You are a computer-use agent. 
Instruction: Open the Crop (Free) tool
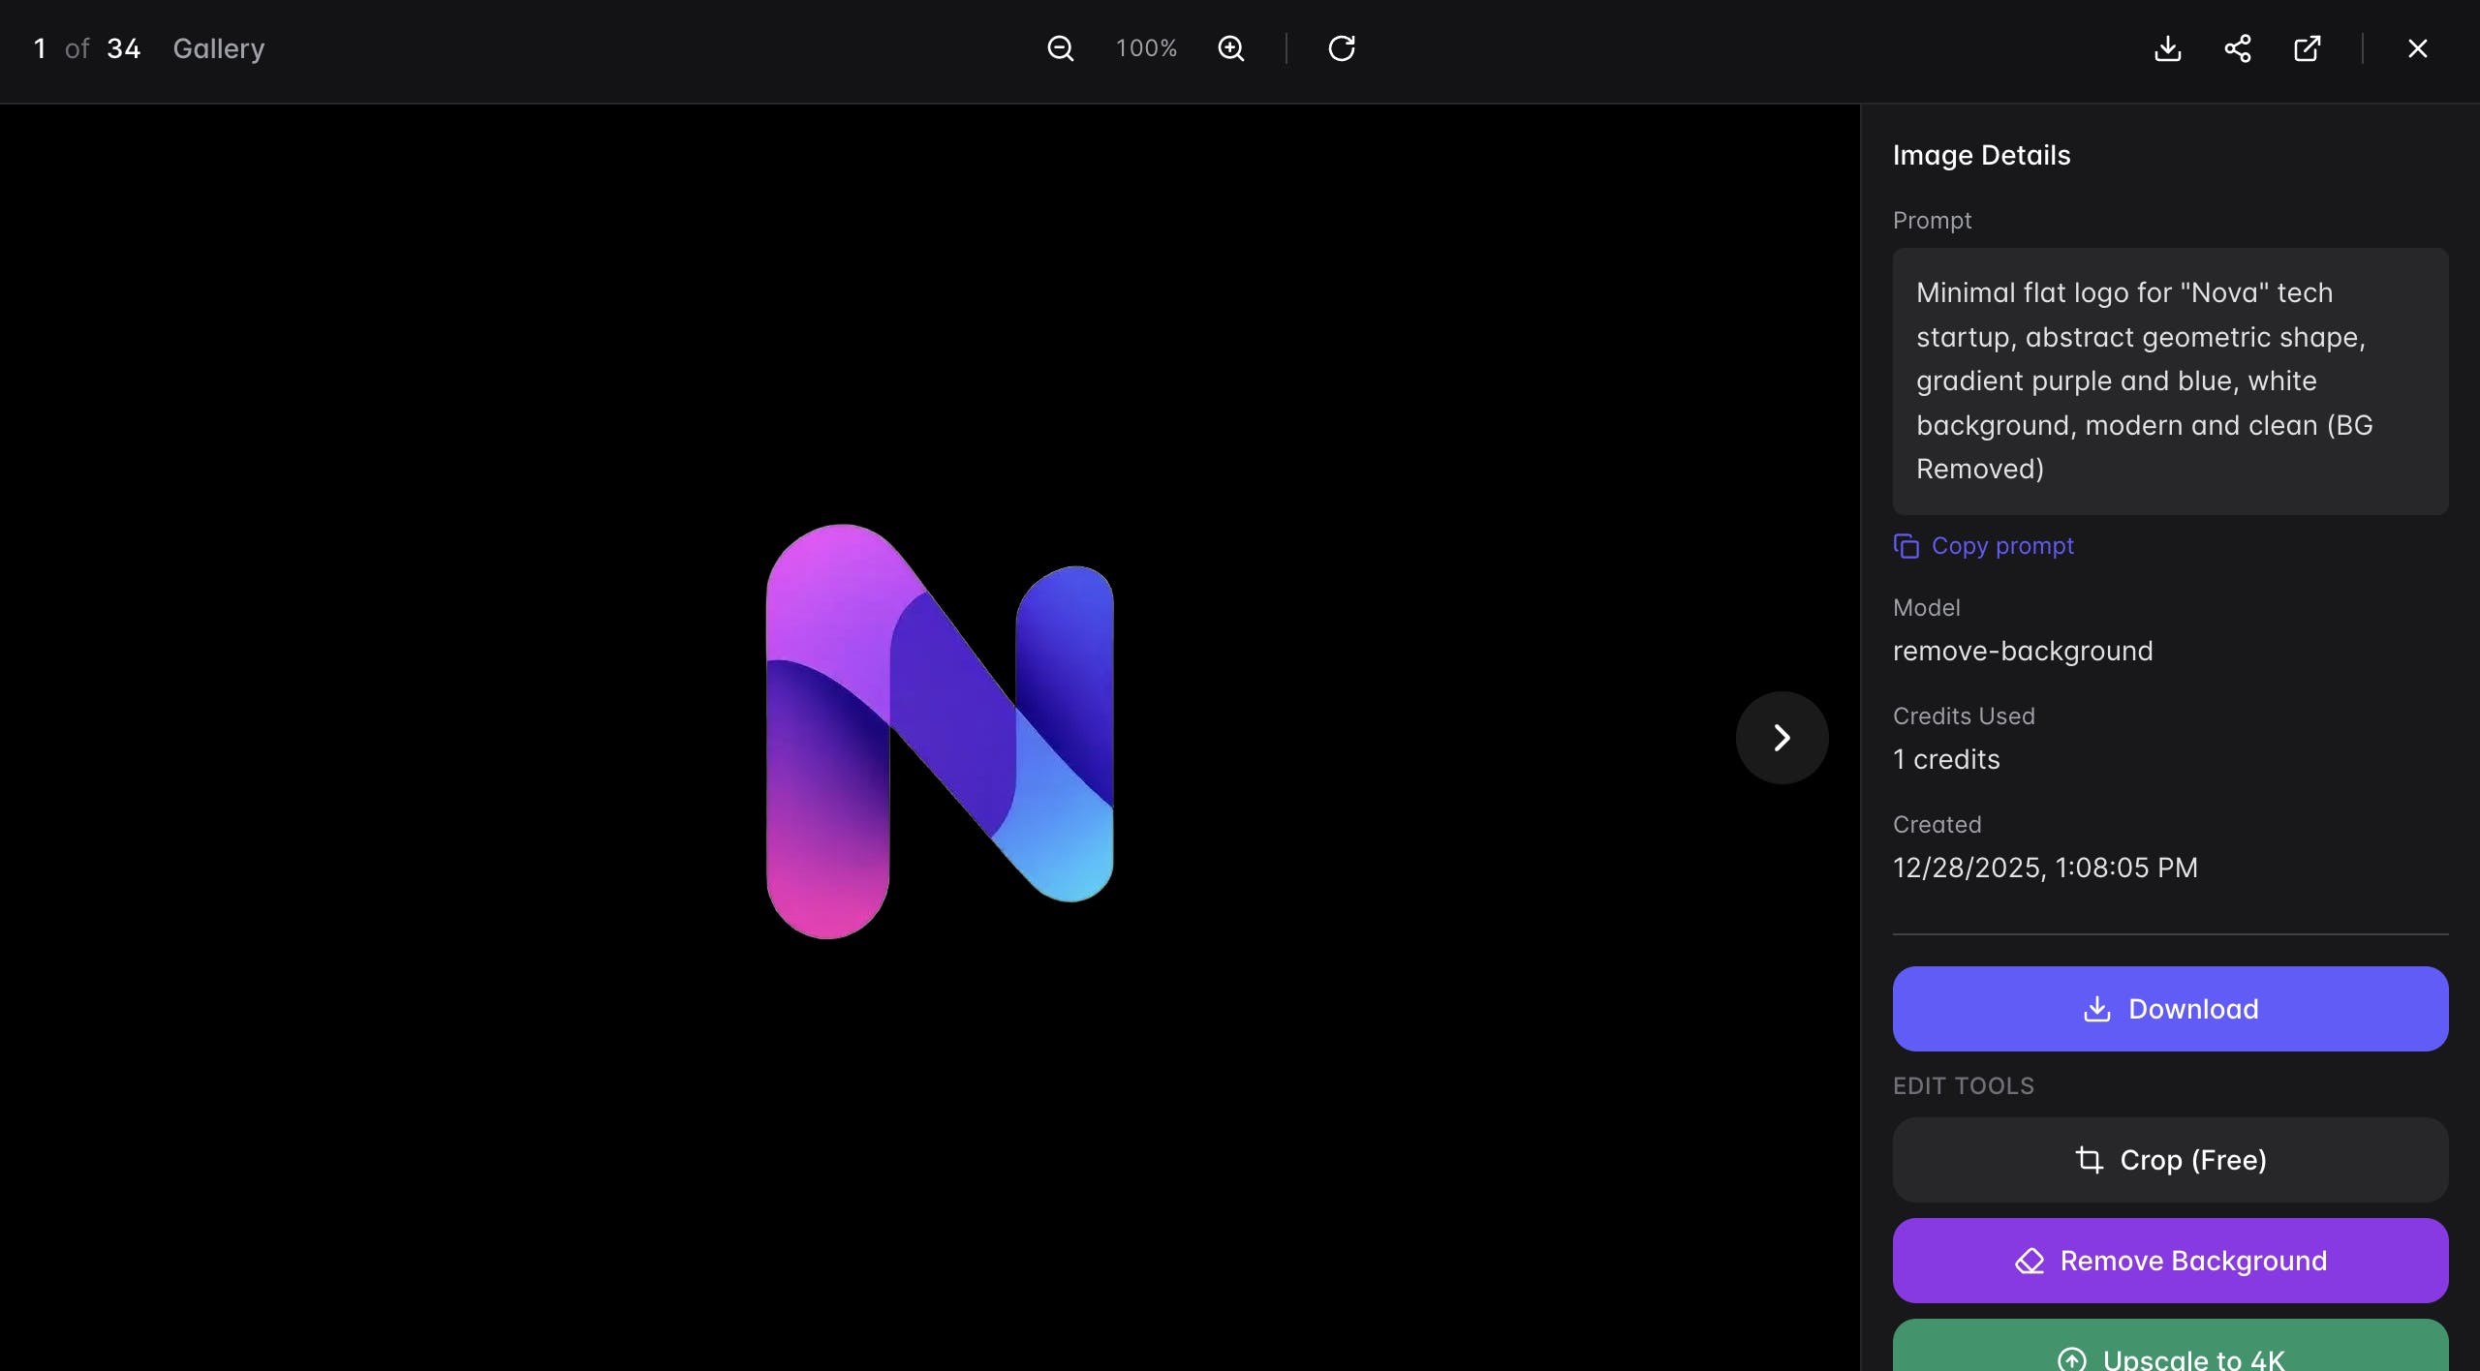coord(2170,1160)
